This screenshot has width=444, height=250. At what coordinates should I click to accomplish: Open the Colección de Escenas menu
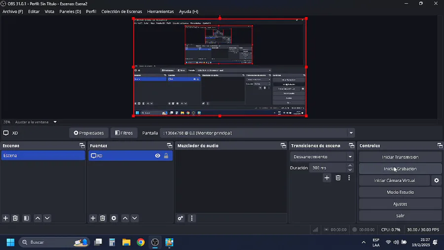pos(121,12)
